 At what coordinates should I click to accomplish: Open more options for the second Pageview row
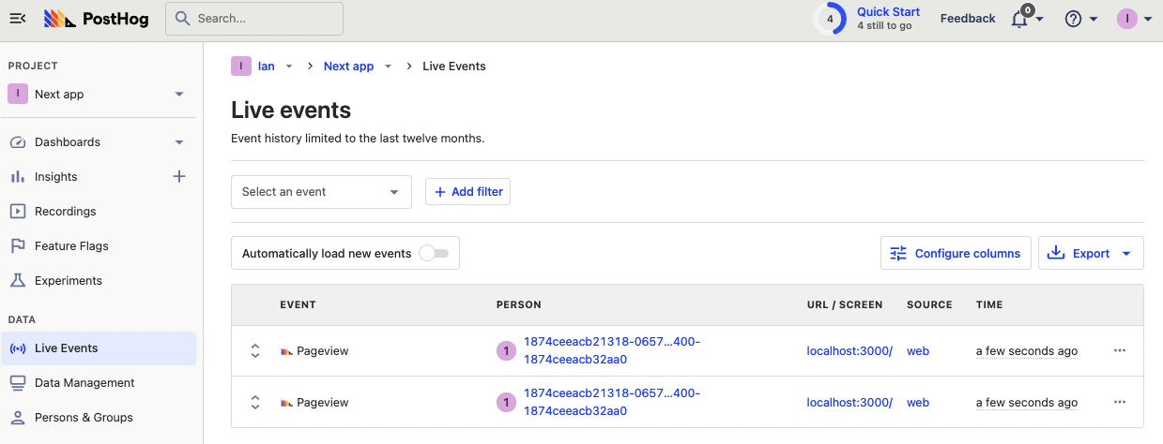click(1119, 402)
